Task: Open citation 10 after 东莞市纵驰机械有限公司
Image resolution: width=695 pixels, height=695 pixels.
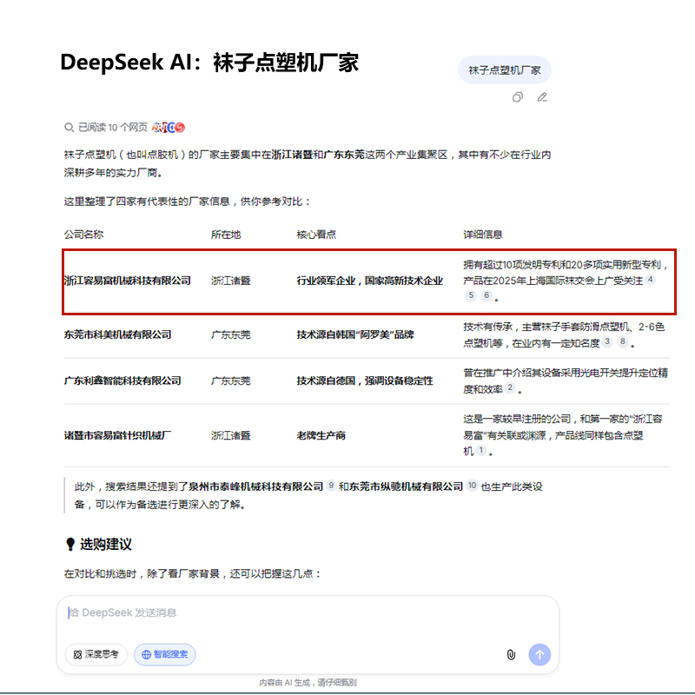Action: tap(472, 486)
